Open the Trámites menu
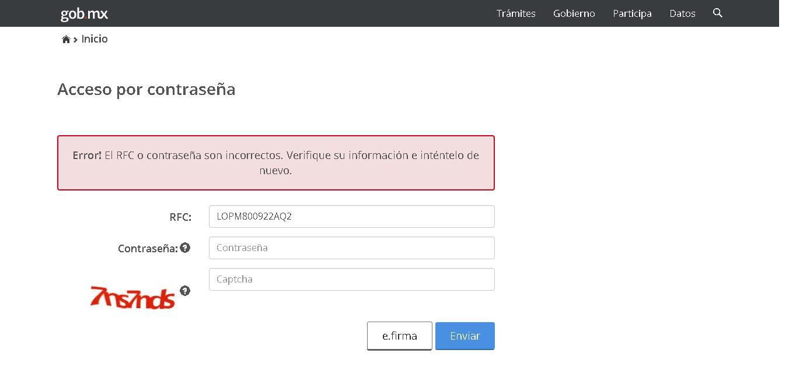The width and height of the screenshot is (789, 374). (x=515, y=13)
